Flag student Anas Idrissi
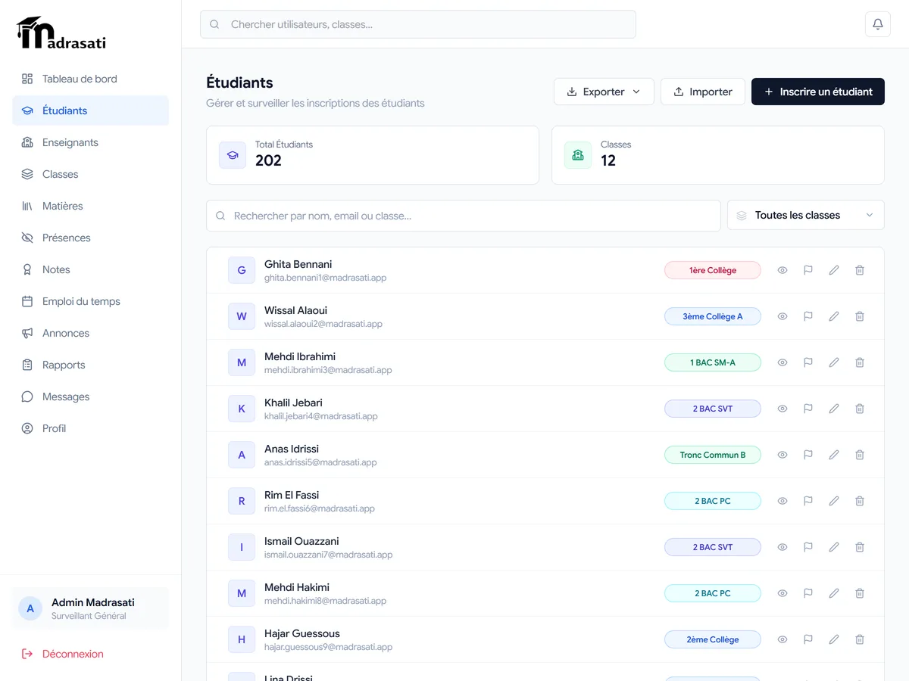The height and width of the screenshot is (681, 909). (808, 455)
